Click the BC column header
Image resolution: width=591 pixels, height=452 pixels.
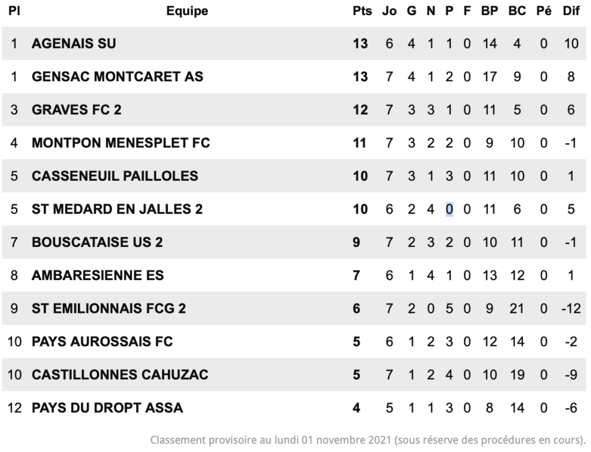517,11
